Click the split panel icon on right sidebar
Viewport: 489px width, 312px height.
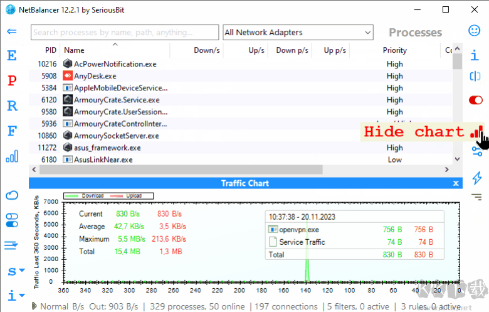(x=475, y=76)
